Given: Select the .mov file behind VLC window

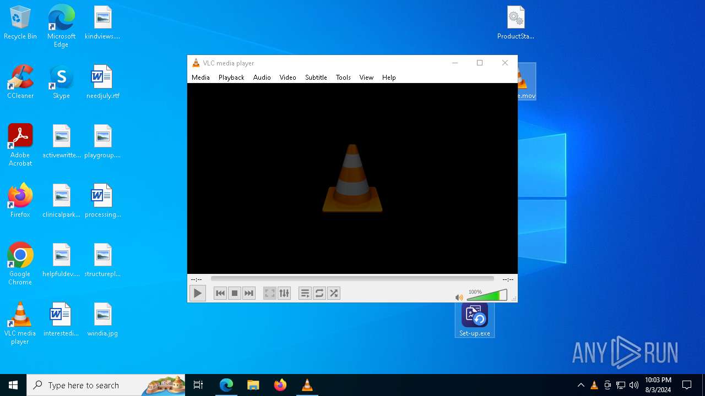Looking at the screenshot, I should [527, 81].
